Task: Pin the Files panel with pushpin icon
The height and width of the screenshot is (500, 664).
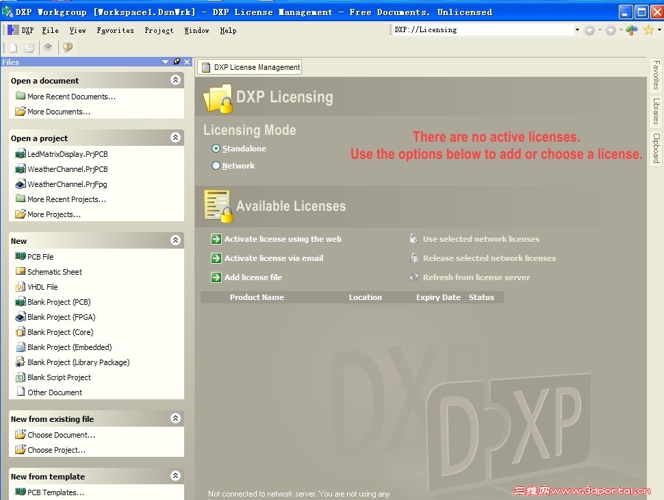Action: click(x=177, y=62)
